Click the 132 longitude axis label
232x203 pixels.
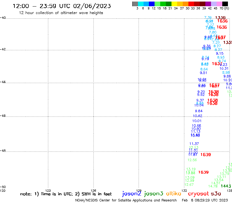click(x=184, y=191)
